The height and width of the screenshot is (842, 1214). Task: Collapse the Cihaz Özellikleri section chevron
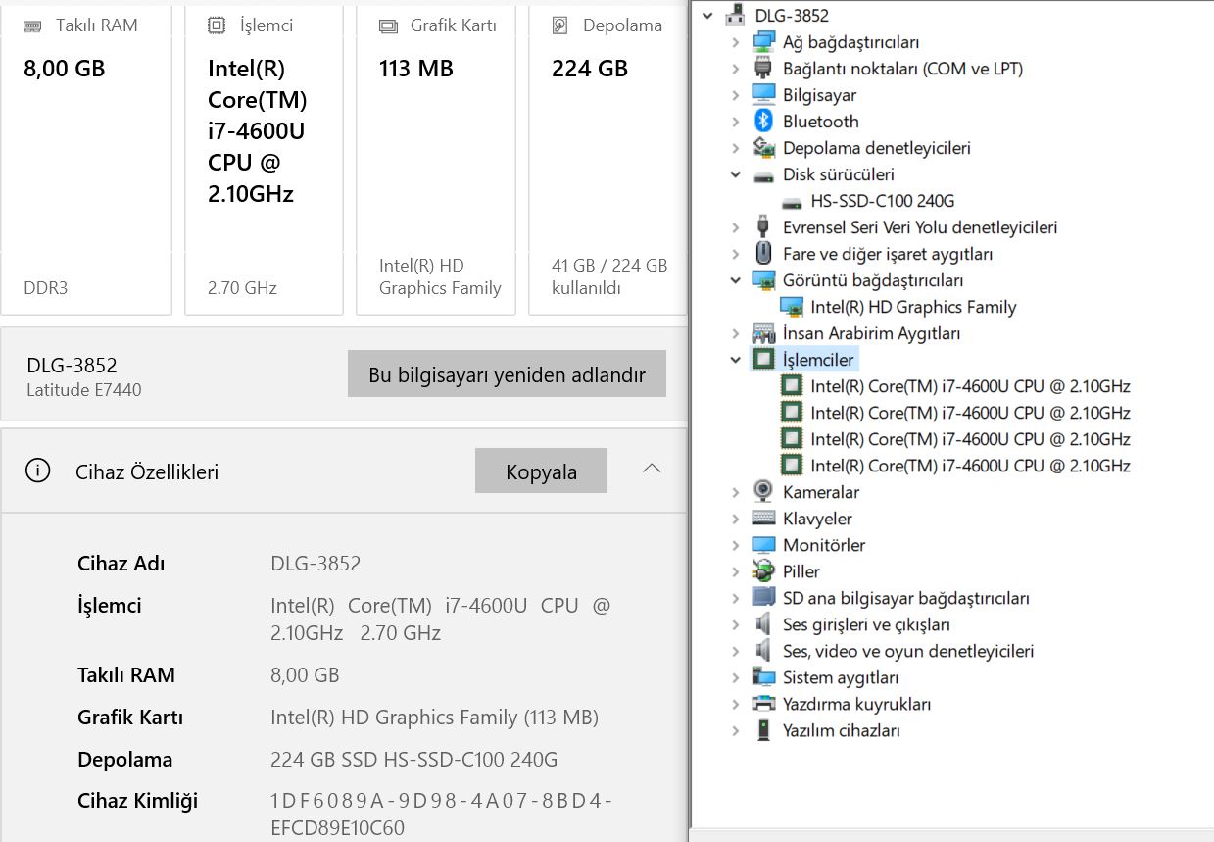(652, 469)
